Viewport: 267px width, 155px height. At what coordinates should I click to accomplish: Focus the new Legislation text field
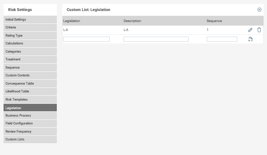[86, 39]
